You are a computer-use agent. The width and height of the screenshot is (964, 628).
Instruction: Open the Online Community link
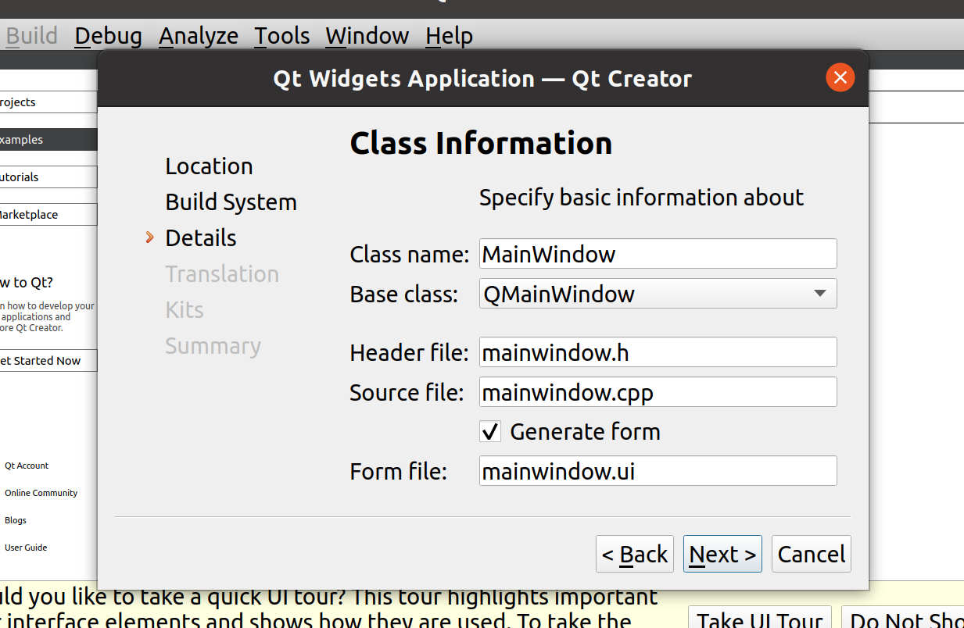tap(41, 493)
